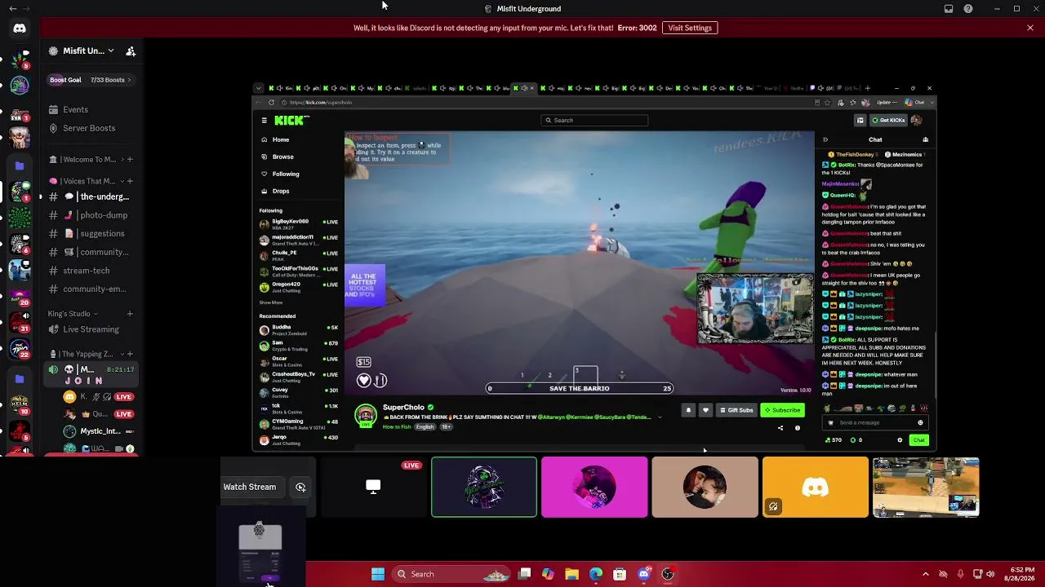Expand the stream title description chevron
Screen dimensions: 1045x587
[x=660, y=417]
